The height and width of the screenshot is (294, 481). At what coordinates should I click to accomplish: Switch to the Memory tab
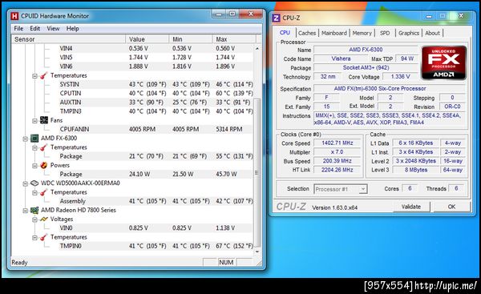click(362, 33)
